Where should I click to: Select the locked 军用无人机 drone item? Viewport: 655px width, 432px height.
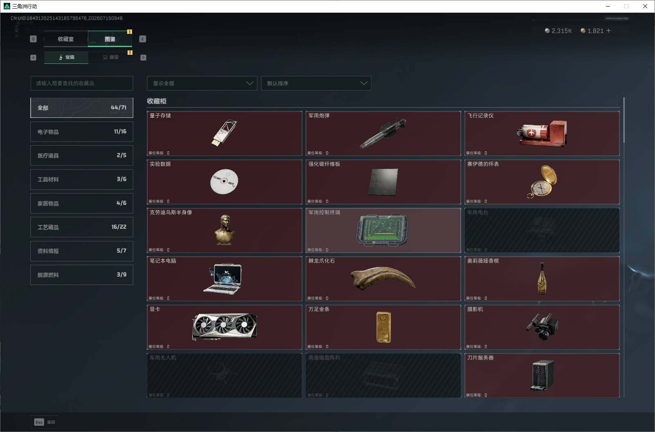tap(224, 375)
